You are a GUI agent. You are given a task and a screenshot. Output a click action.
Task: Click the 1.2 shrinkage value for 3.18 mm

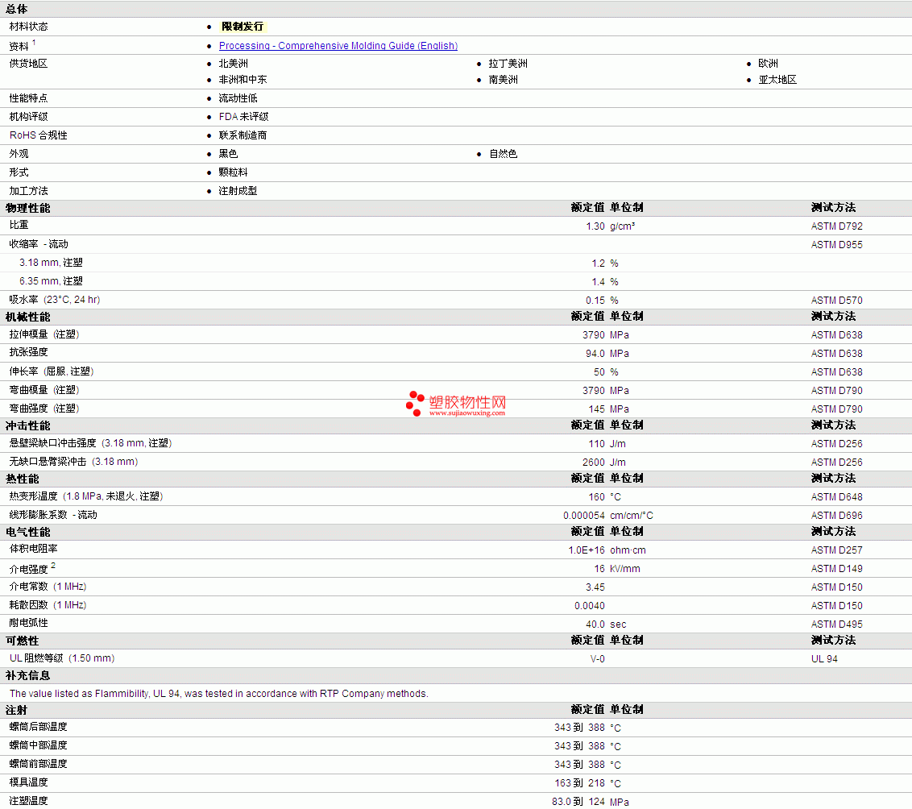tap(598, 263)
